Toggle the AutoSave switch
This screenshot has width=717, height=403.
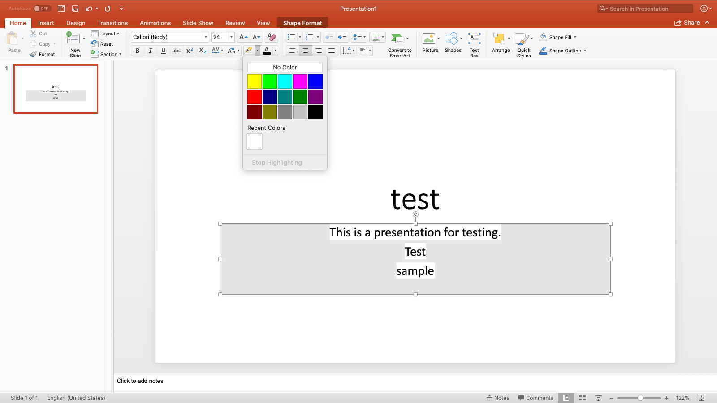(x=42, y=9)
